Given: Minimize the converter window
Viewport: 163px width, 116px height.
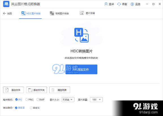Looking at the screenshot, I should (x=147, y=4).
